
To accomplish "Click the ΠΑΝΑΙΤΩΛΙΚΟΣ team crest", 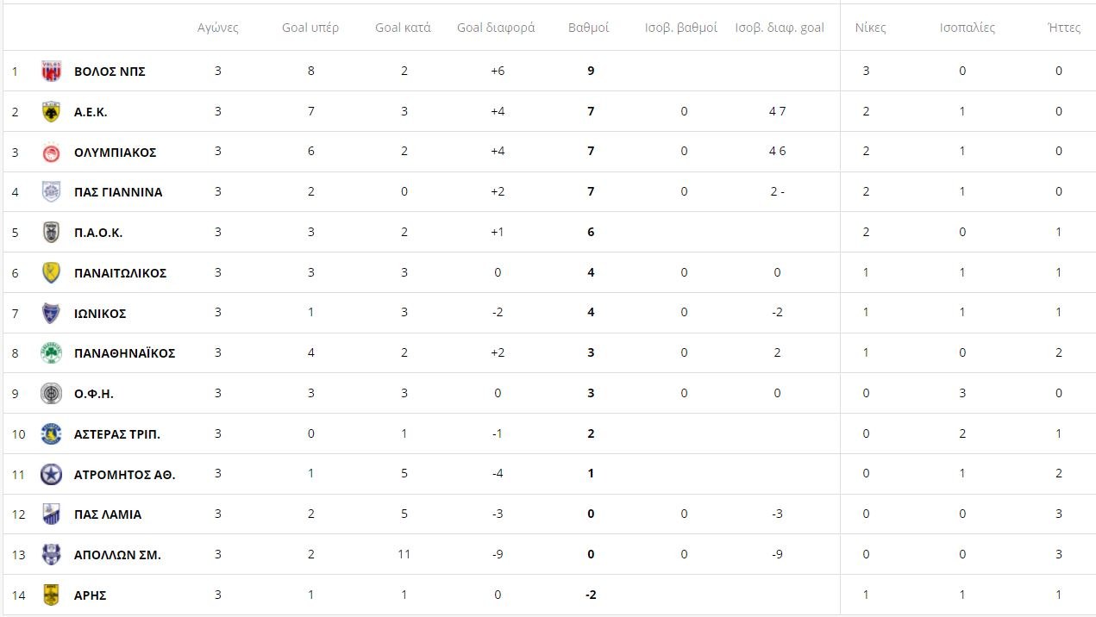I will pyautogui.click(x=51, y=273).
